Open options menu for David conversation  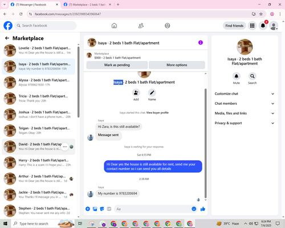[x=64, y=146]
